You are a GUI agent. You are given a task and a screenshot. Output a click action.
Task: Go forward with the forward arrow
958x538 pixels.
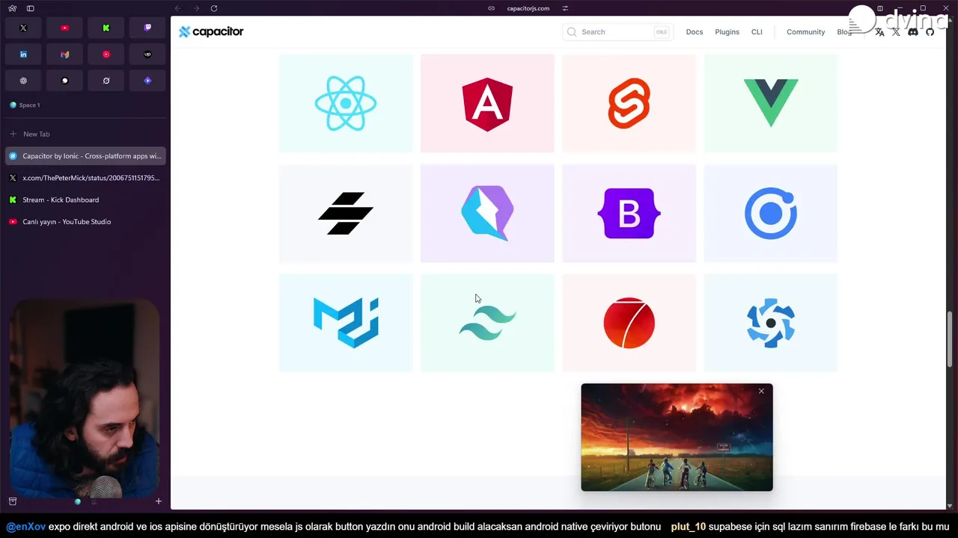(196, 8)
